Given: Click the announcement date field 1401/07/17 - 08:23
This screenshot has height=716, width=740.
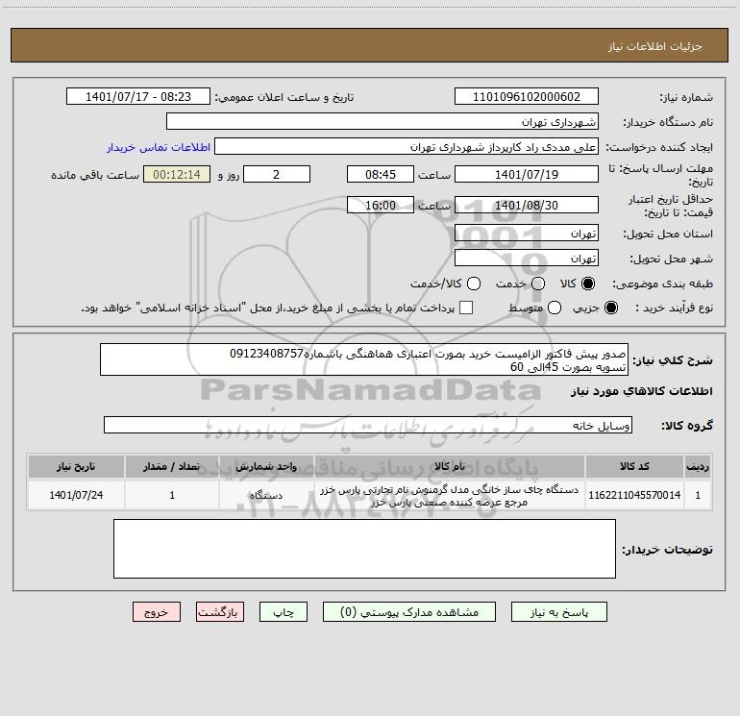Looking at the screenshot, I should tap(138, 96).
